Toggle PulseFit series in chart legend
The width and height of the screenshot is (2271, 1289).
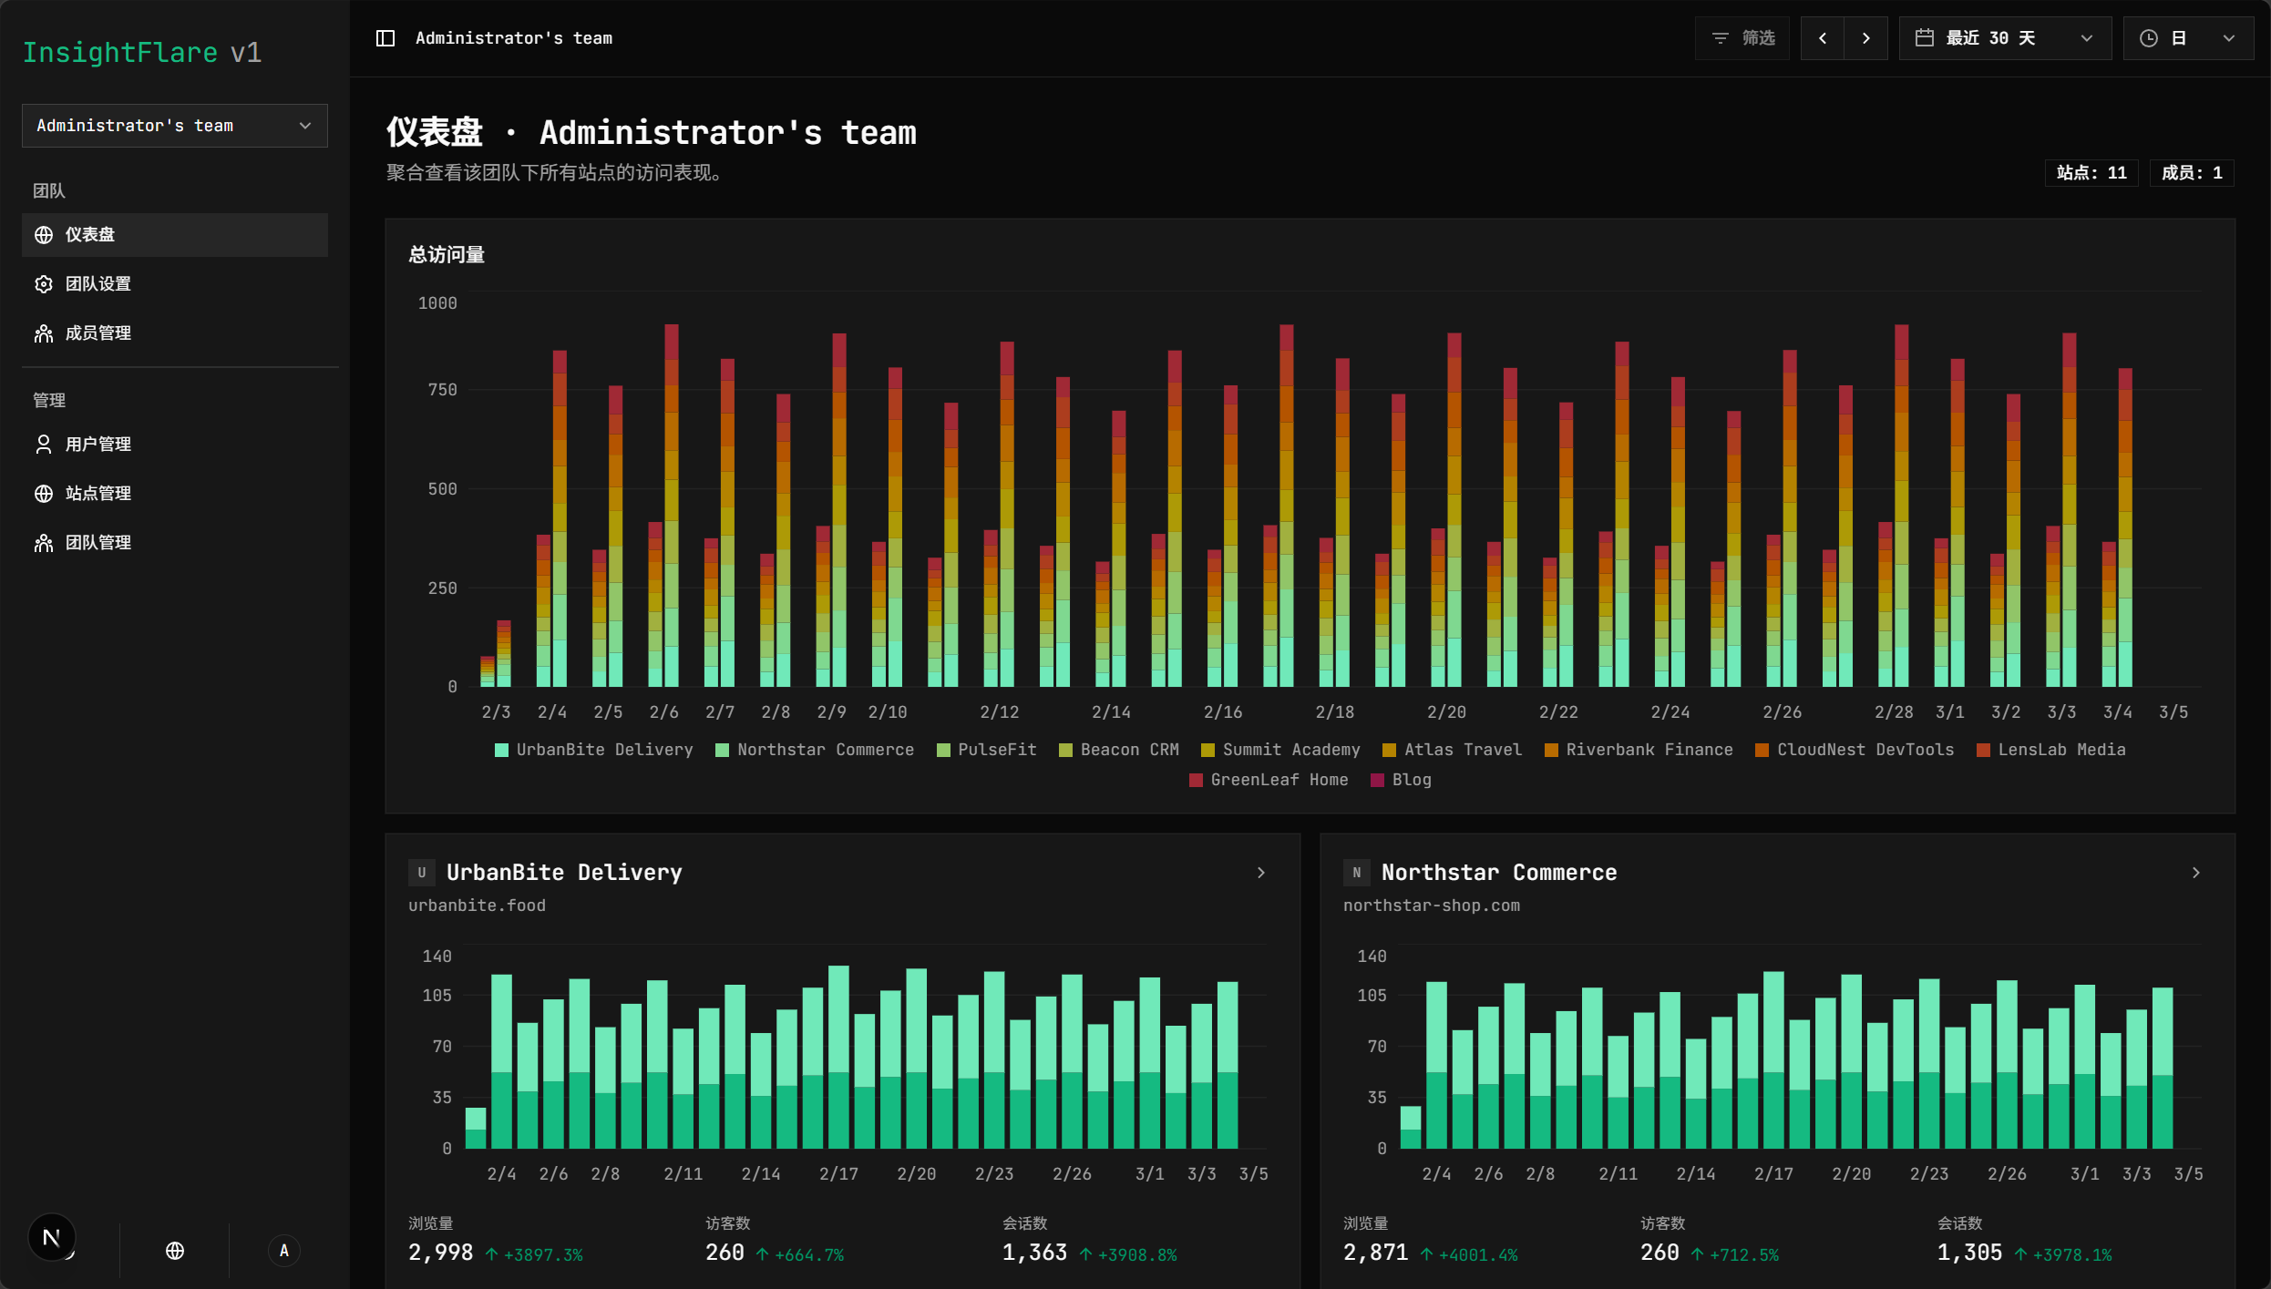tap(986, 750)
